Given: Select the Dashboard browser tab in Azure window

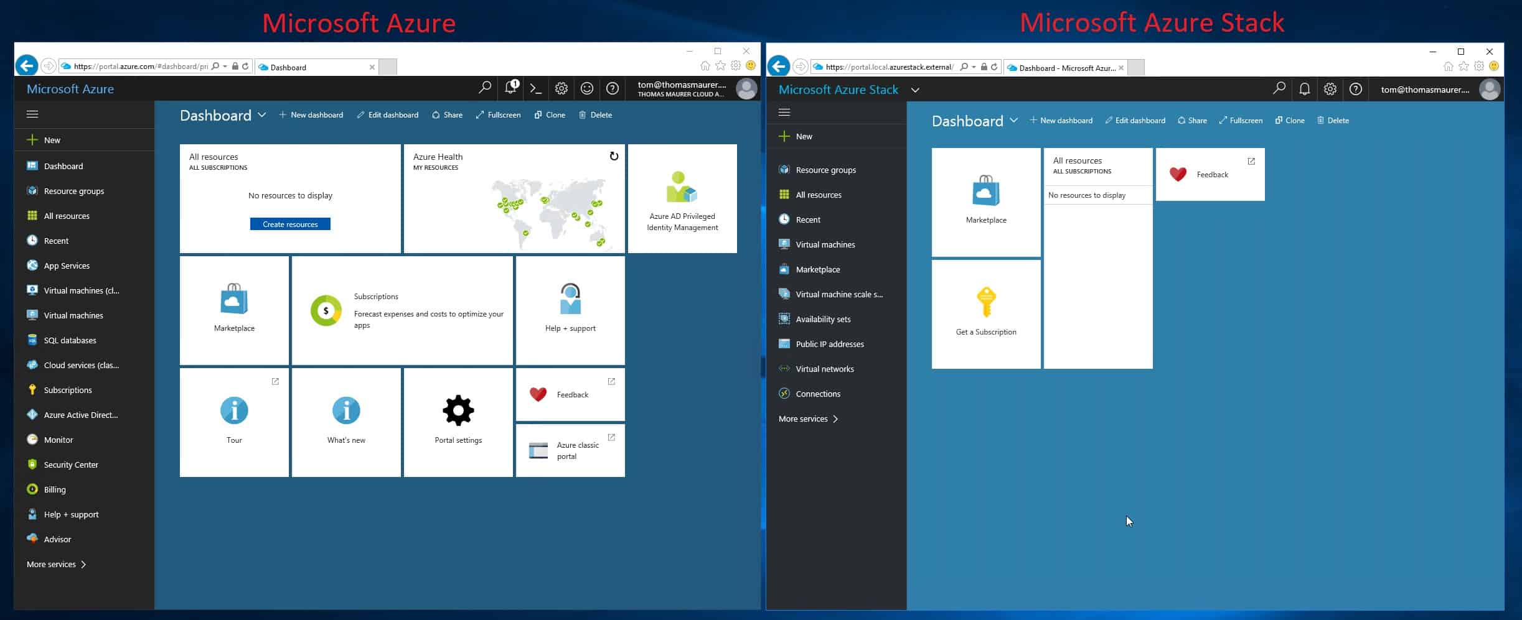Looking at the screenshot, I should pyautogui.click(x=317, y=67).
